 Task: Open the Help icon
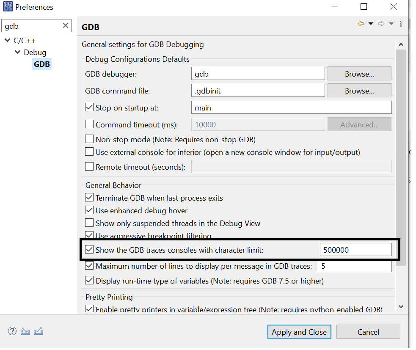pyautogui.click(x=12, y=331)
